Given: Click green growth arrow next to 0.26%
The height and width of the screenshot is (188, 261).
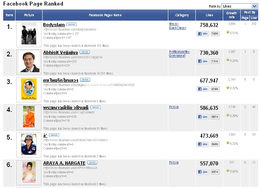Looking at the screenshot, I should tap(228, 60).
